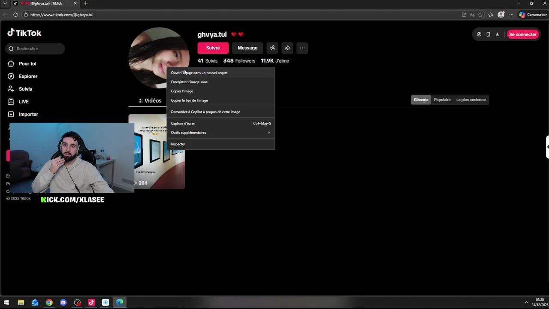This screenshot has height=309, width=549.
Task: Click the 348 Followers count
Action: coord(239,61)
